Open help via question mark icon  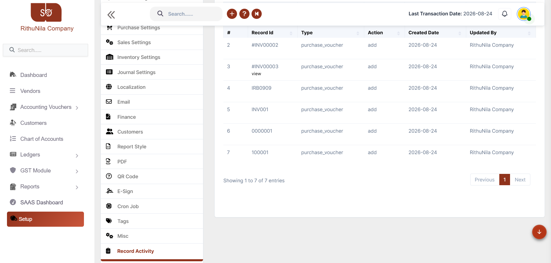[244, 14]
